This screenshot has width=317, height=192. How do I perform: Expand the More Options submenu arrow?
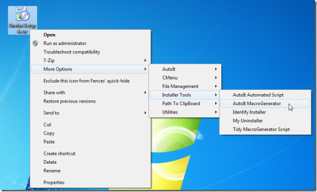(145, 69)
